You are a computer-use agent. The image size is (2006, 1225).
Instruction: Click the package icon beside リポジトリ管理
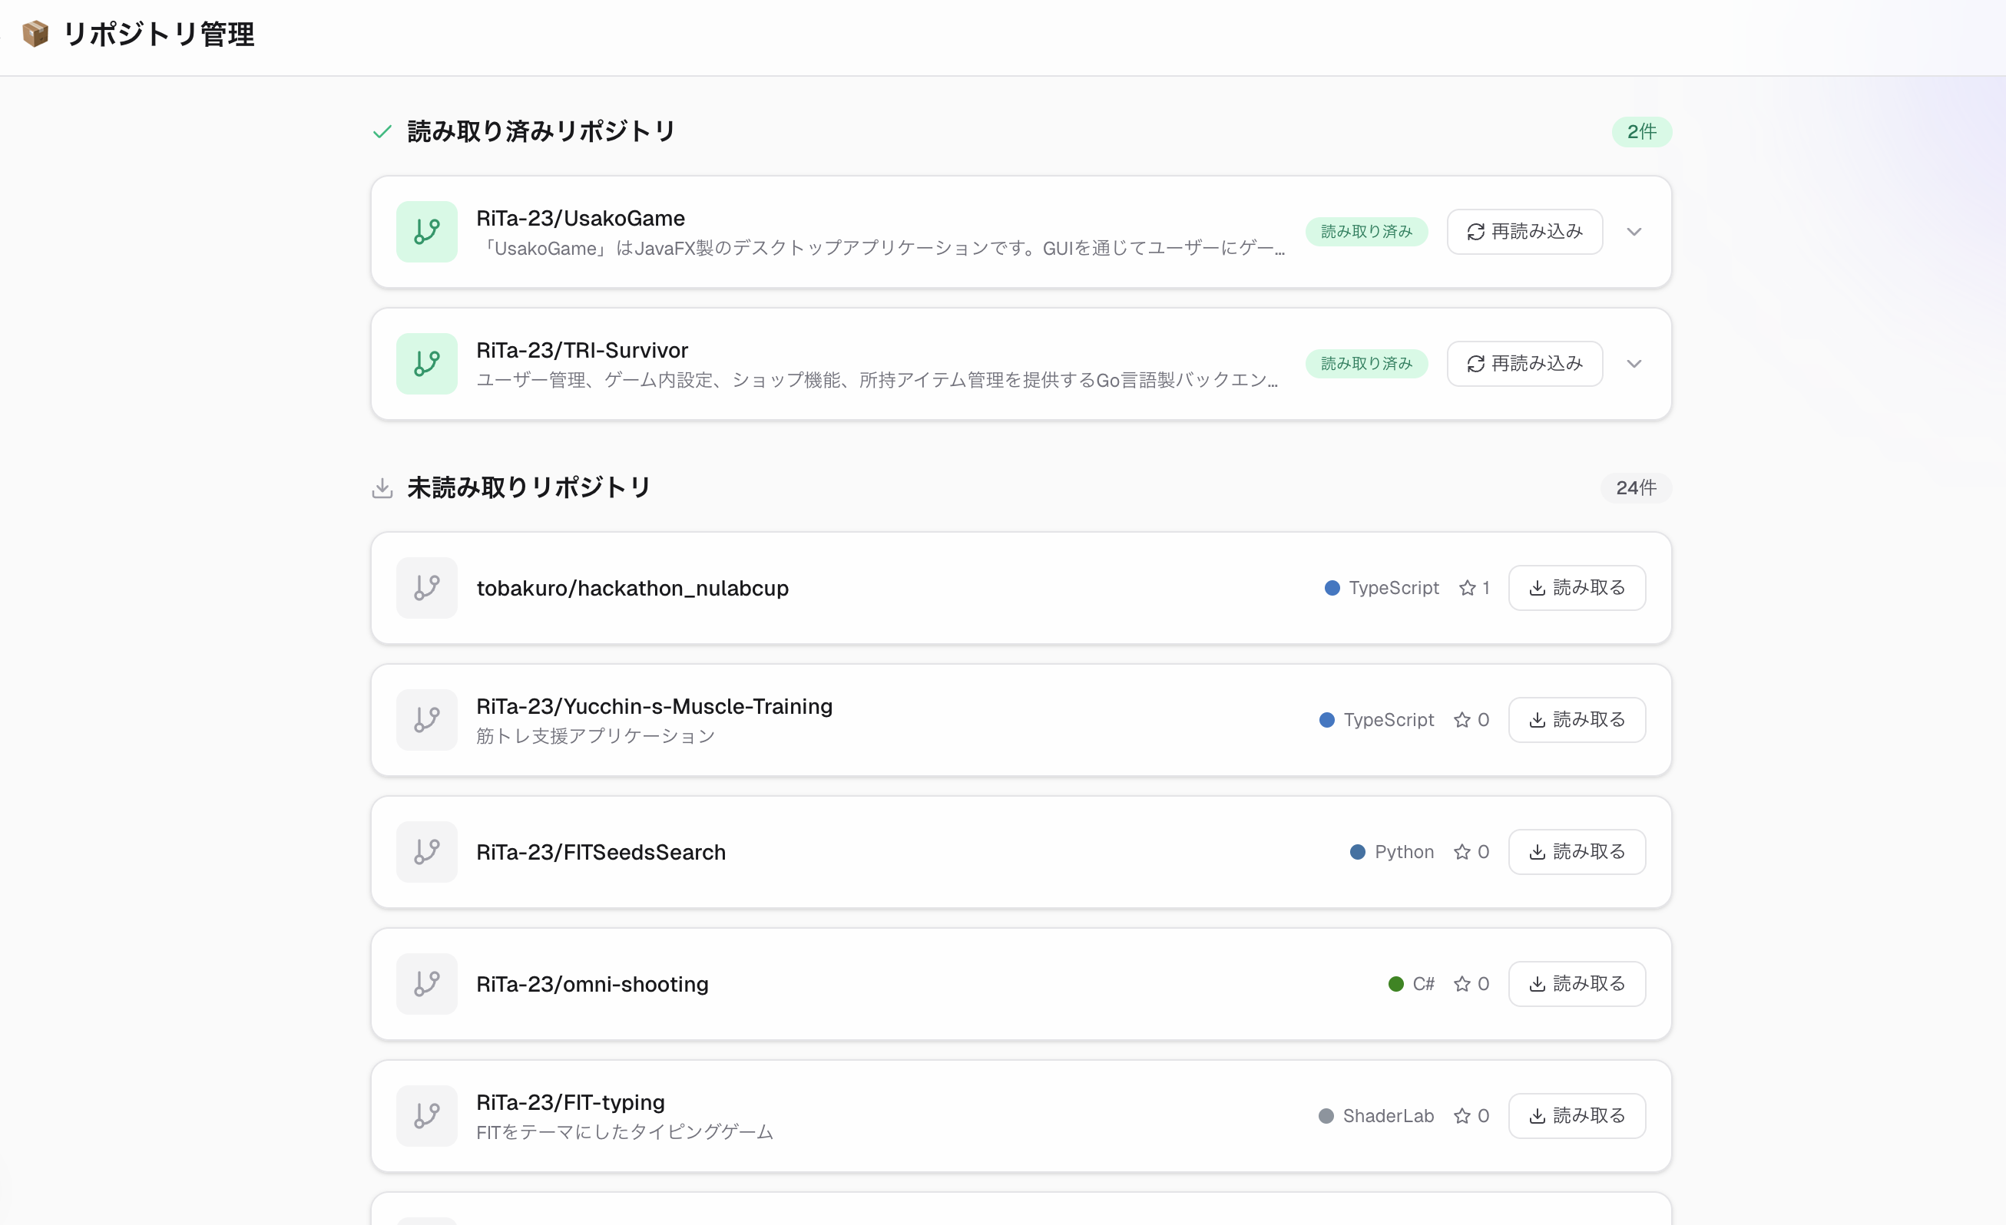pyautogui.click(x=35, y=35)
